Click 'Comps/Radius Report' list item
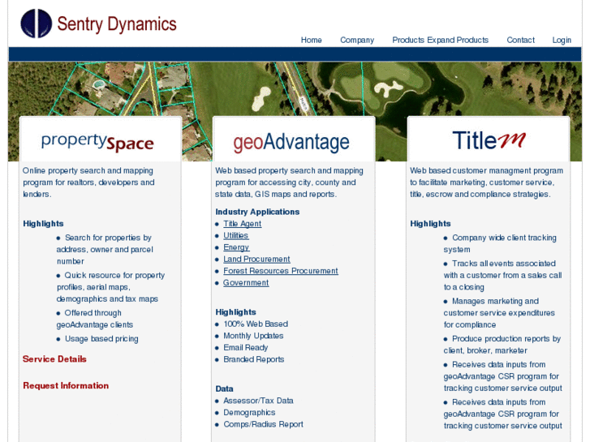 pyautogui.click(x=264, y=424)
